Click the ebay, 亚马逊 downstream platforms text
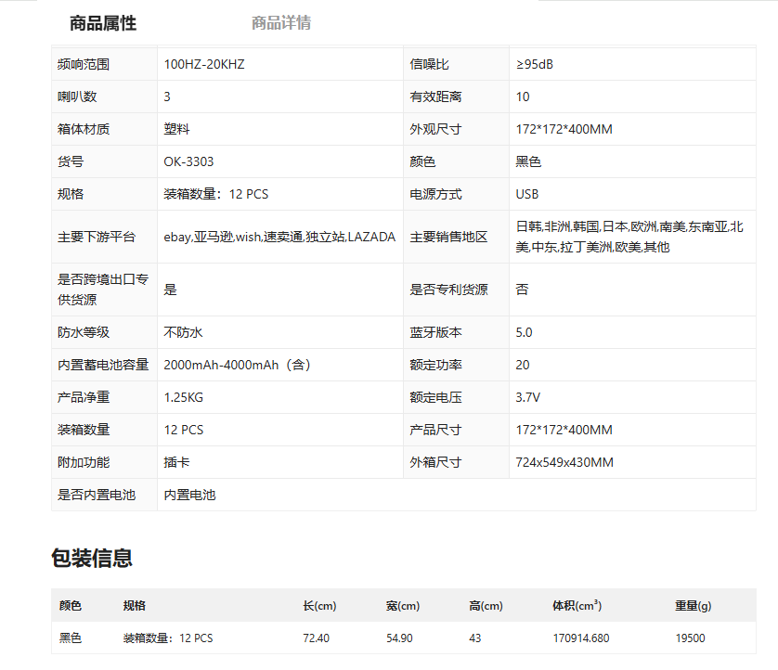The image size is (778, 670). click(279, 237)
